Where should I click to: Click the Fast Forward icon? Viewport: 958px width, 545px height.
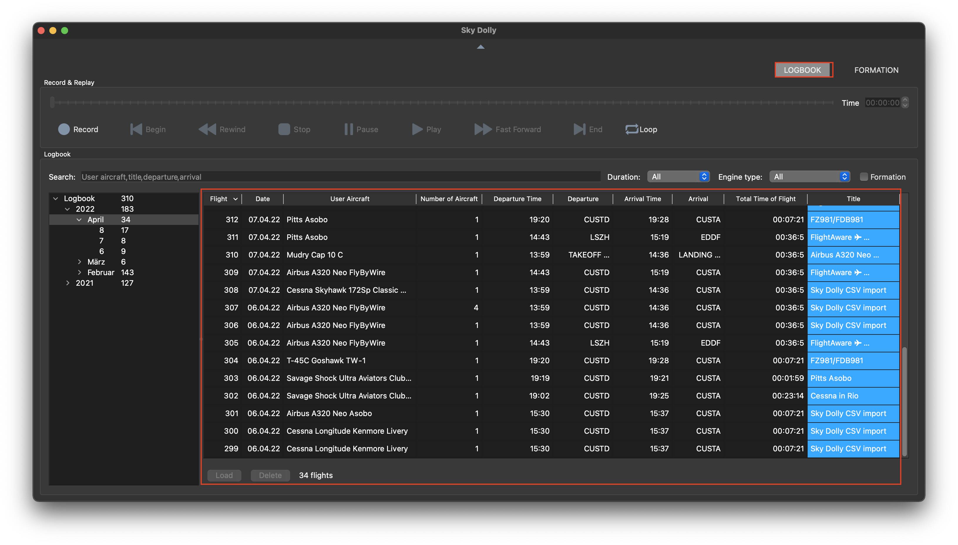pos(483,129)
